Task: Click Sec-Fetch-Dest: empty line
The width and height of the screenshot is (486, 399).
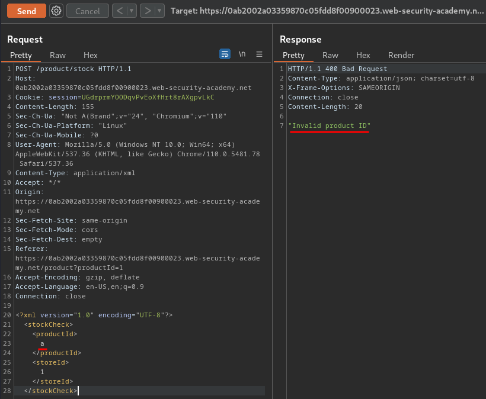Action: (x=59, y=239)
